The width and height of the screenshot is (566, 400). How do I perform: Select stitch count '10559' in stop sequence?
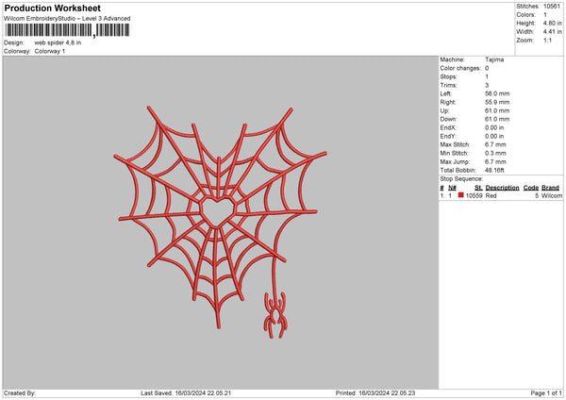474,195
